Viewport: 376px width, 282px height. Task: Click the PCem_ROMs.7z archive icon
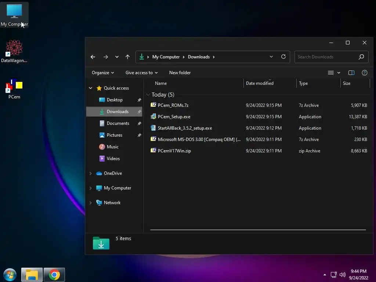(x=153, y=105)
